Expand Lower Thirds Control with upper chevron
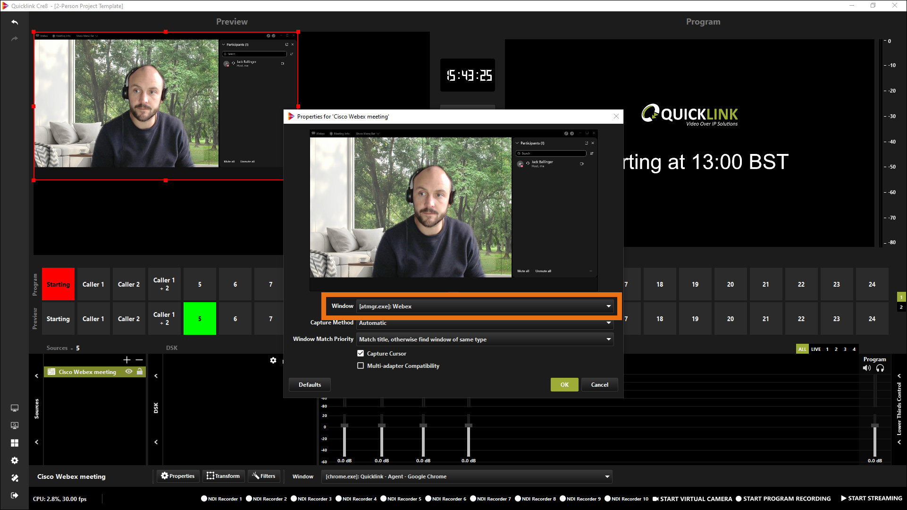 (899, 376)
